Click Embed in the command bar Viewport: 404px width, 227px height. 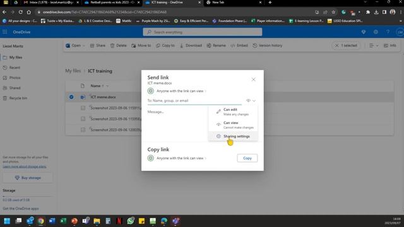[x=239, y=45]
